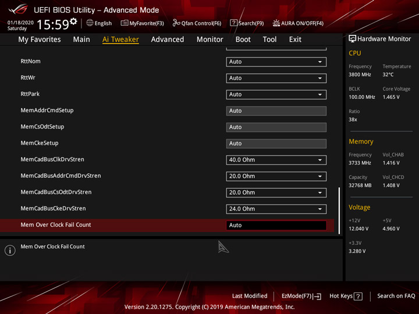Viewport: 419px width, 314px height.
Task: Select the MemCadBusClkDrvStren label
Action: point(52,159)
